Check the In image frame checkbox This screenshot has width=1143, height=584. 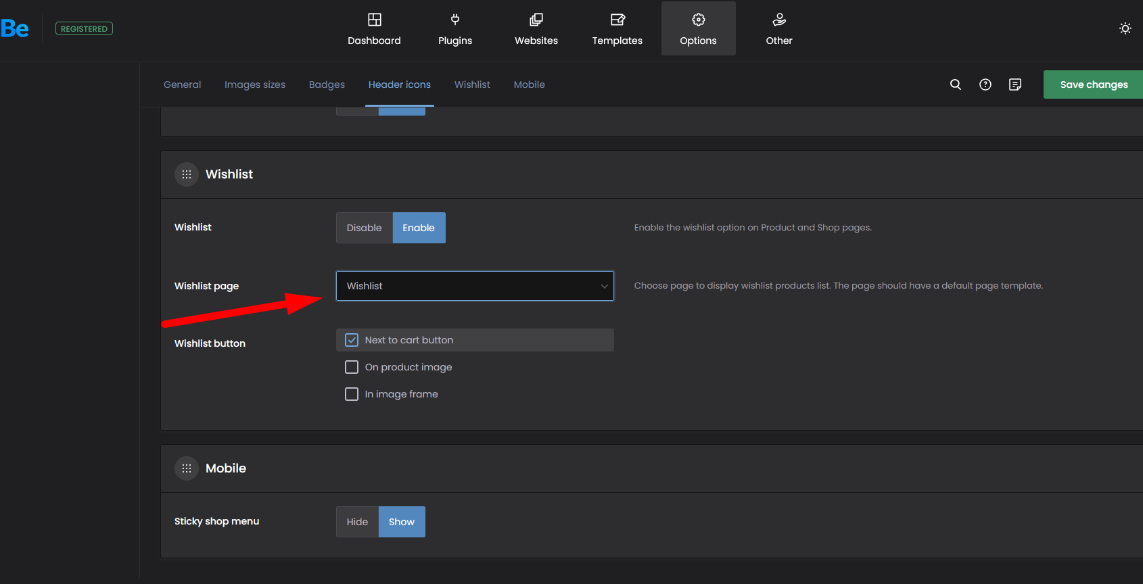[x=352, y=394]
